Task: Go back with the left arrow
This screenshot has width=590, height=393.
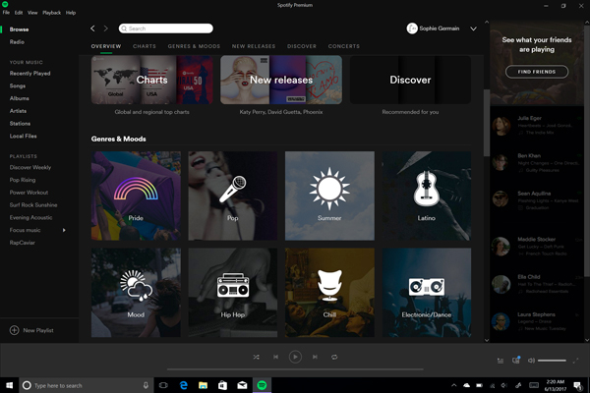Action: (x=92, y=28)
